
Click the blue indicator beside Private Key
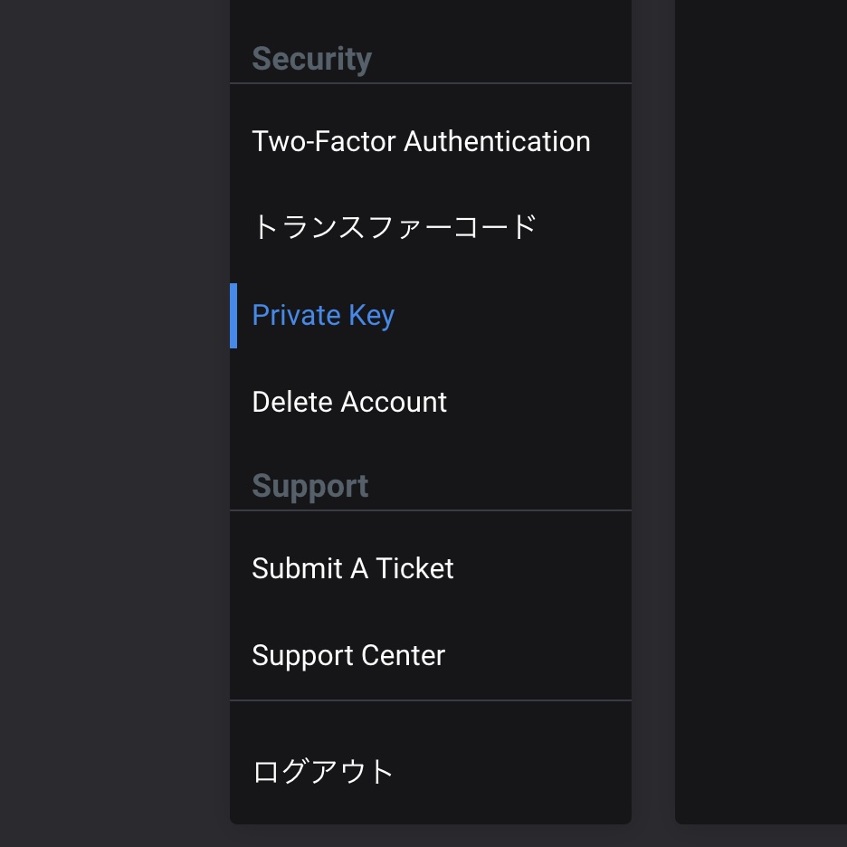click(233, 316)
